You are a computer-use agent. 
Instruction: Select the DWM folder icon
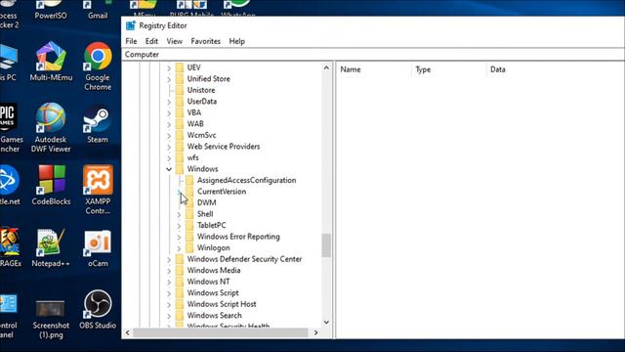(189, 202)
